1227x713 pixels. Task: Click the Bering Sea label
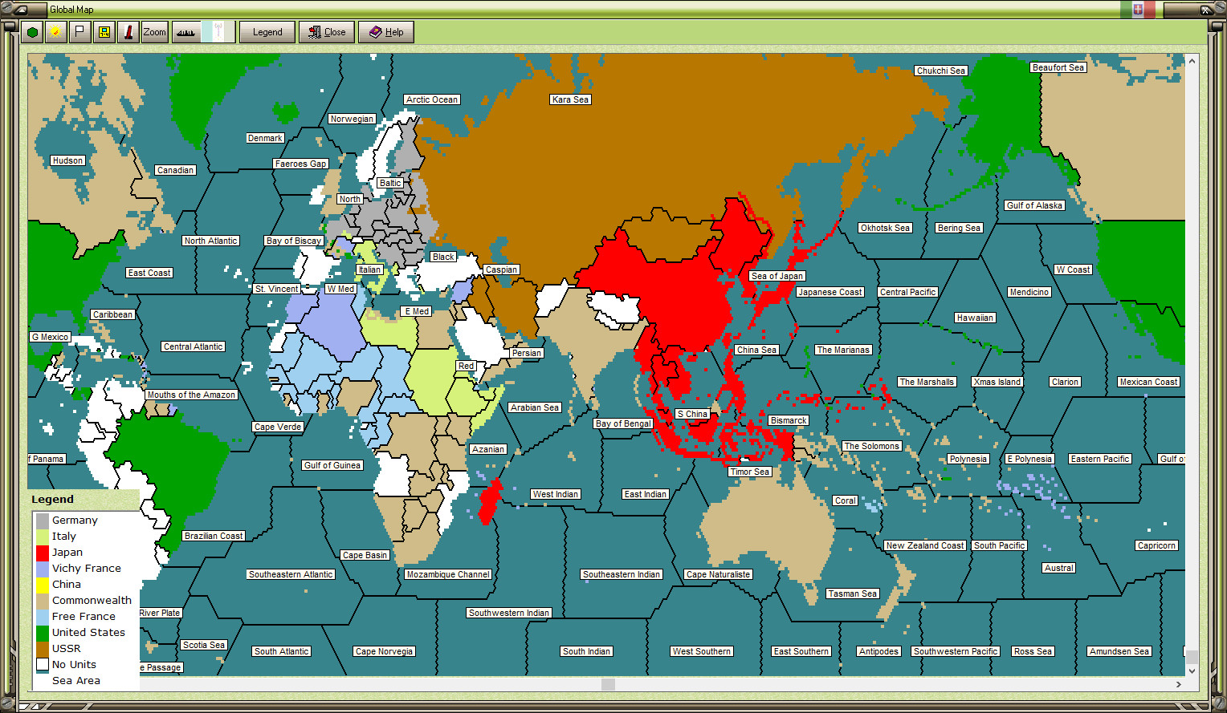(x=959, y=228)
